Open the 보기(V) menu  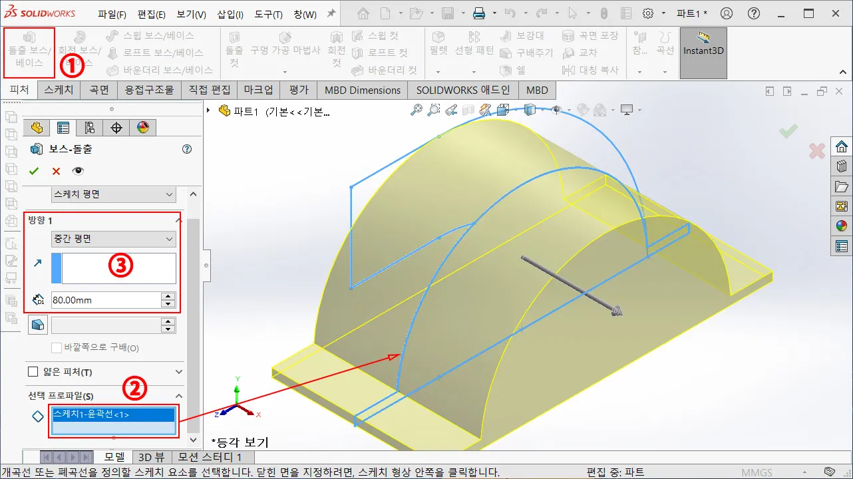point(192,14)
